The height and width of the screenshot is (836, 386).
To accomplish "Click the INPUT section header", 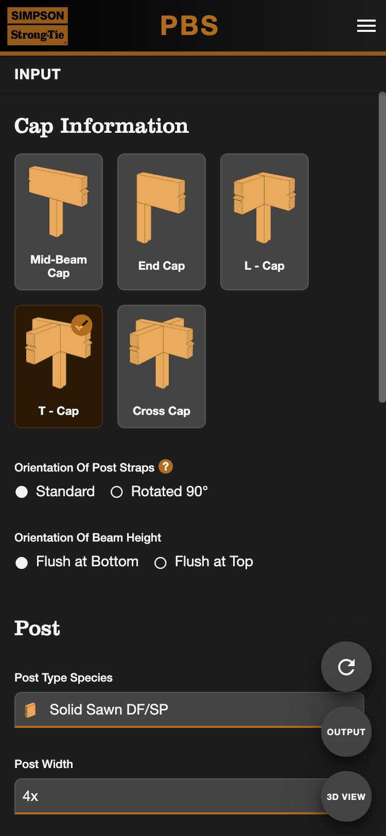I will click(38, 74).
